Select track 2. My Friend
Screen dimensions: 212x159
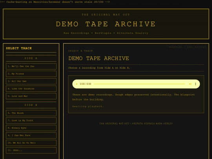pyautogui.click(x=31, y=74)
